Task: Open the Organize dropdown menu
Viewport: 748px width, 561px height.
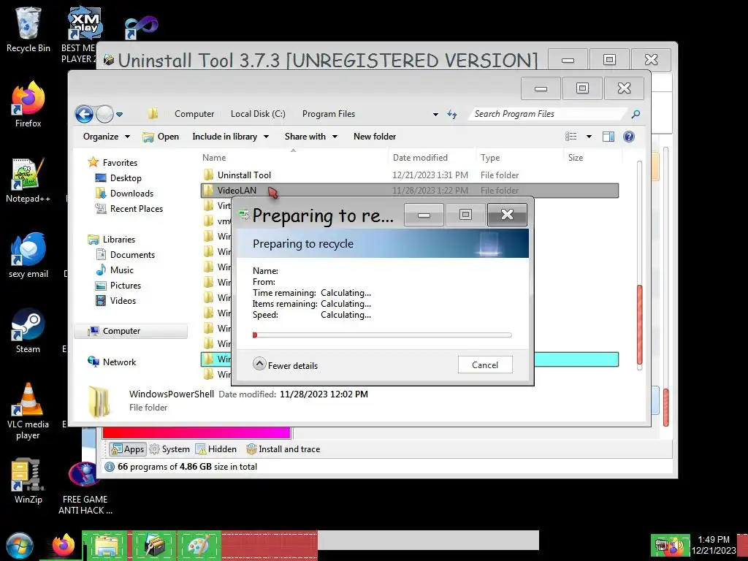Action: pos(106,137)
